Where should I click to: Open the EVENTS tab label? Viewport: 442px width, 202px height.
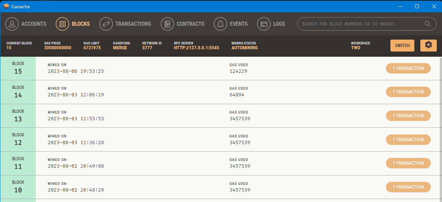tap(239, 24)
